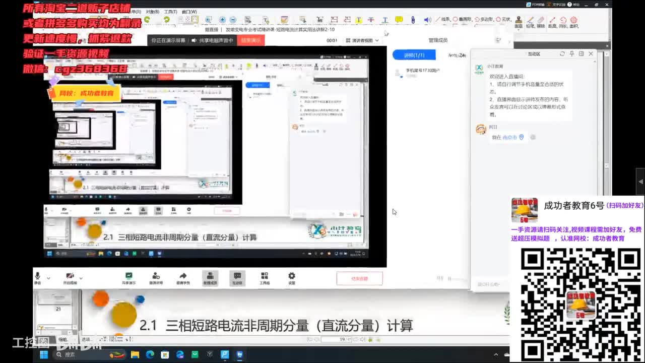Refresh the 互动区 chat panel
Image resolution: width=645 pixels, height=363 pixels.
(x=562, y=53)
